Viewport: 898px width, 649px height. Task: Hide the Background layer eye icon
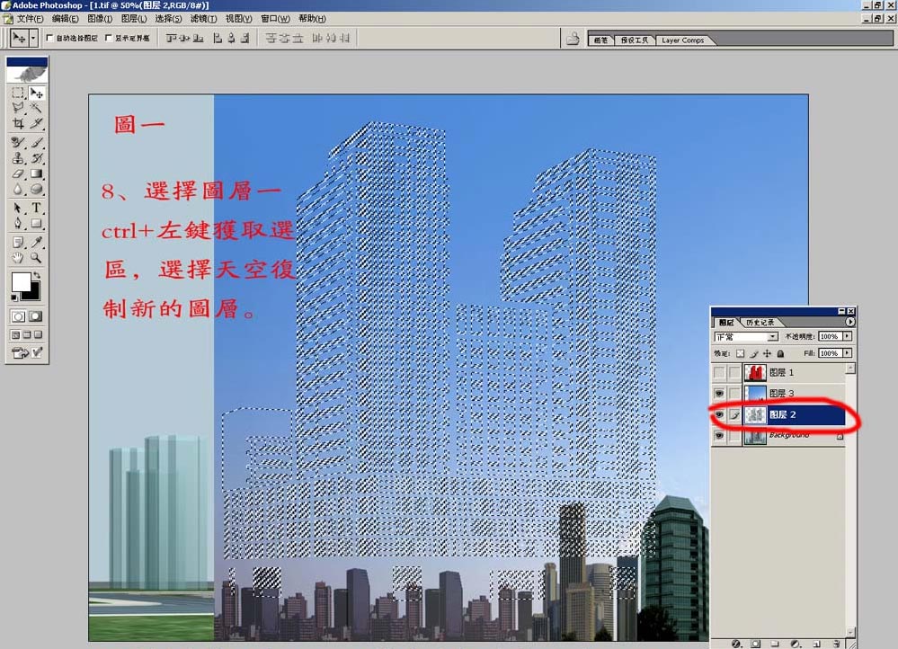pos(719,436)
